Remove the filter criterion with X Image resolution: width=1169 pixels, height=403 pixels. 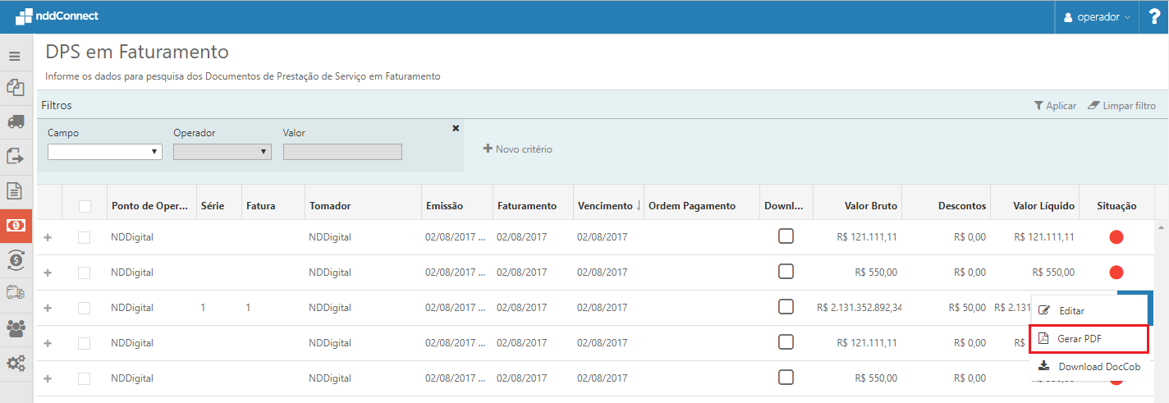(456, 128)
